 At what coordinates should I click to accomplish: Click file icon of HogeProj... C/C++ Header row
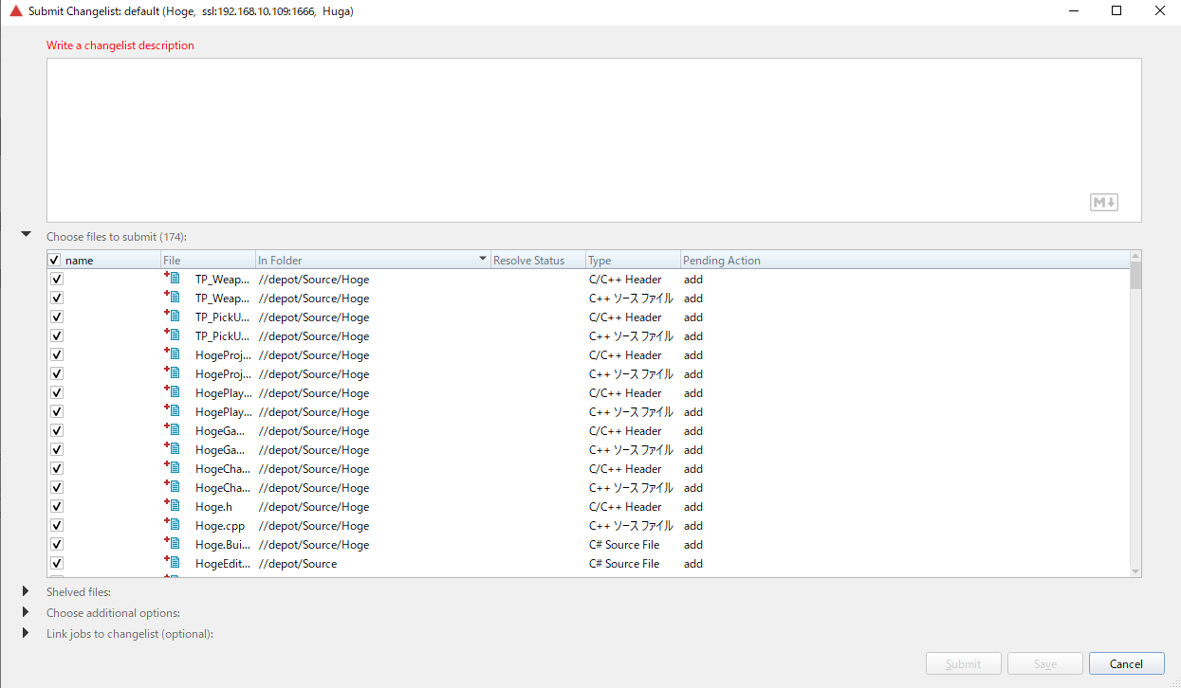click(173, 353)
